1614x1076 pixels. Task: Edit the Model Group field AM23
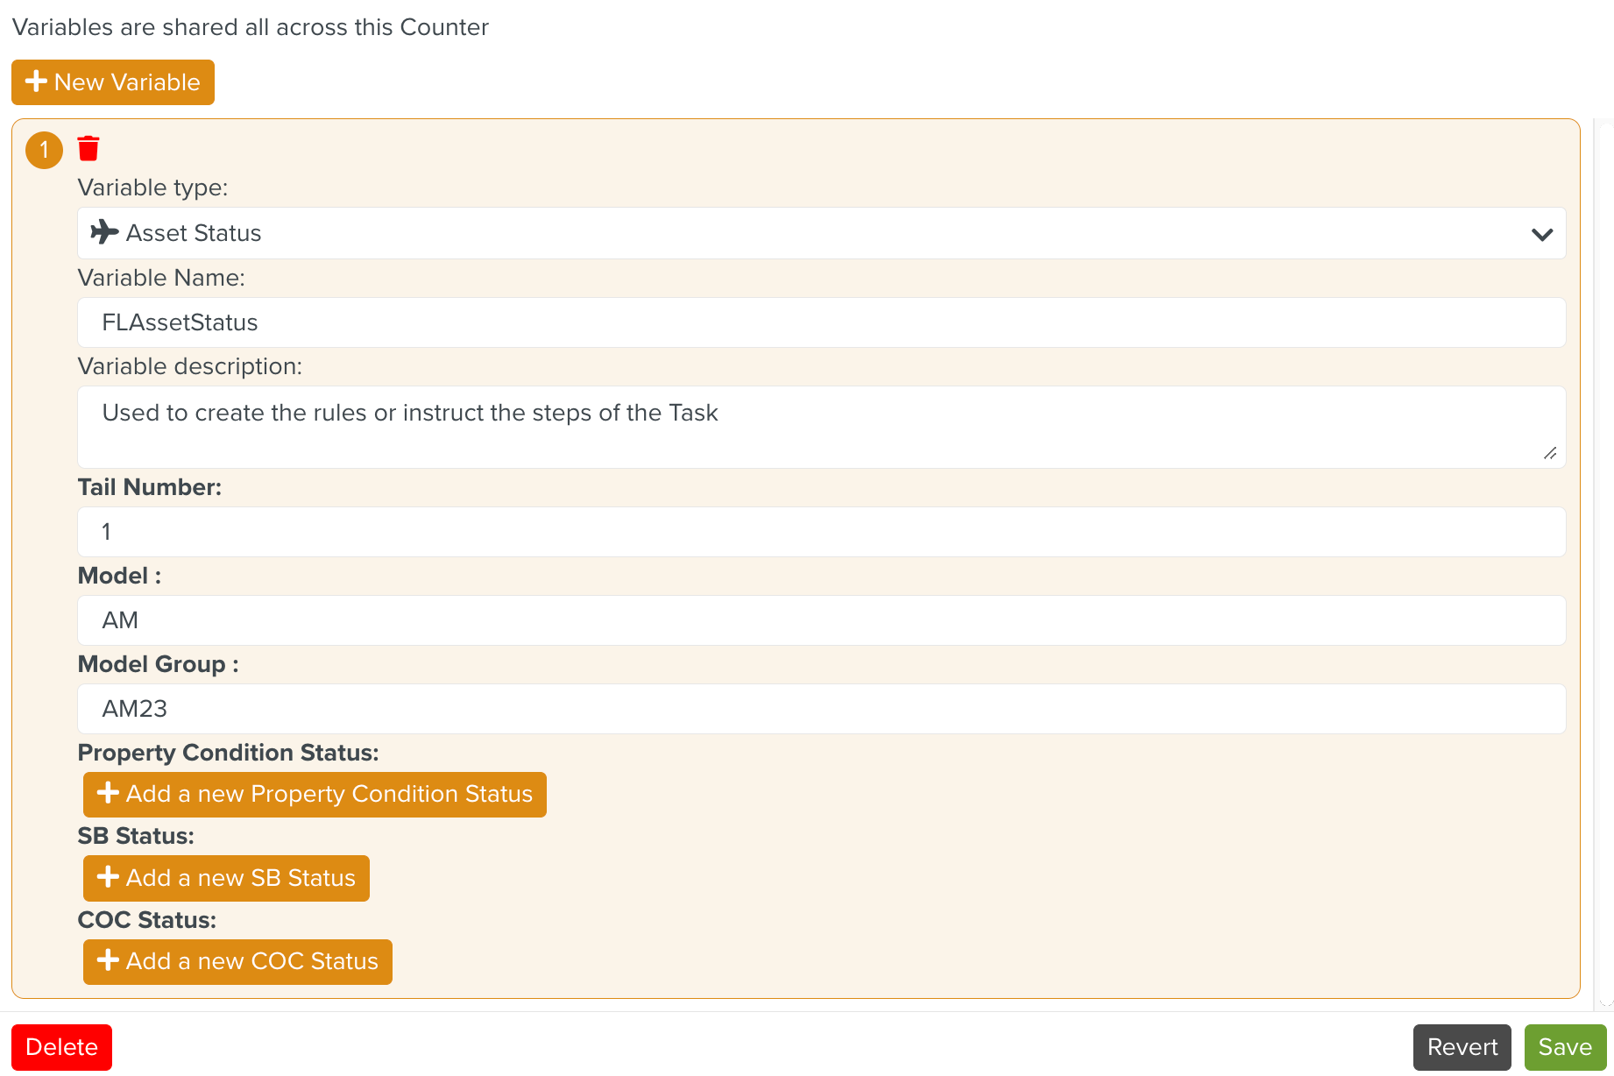coord(820,709)
